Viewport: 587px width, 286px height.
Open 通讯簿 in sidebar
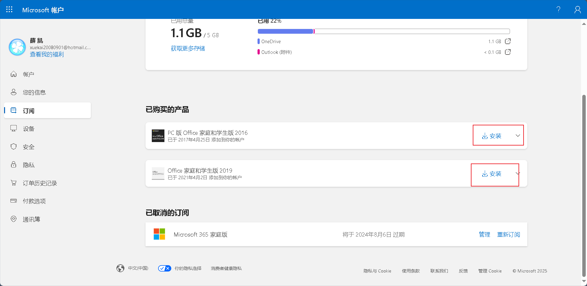(x=47, y=219)
